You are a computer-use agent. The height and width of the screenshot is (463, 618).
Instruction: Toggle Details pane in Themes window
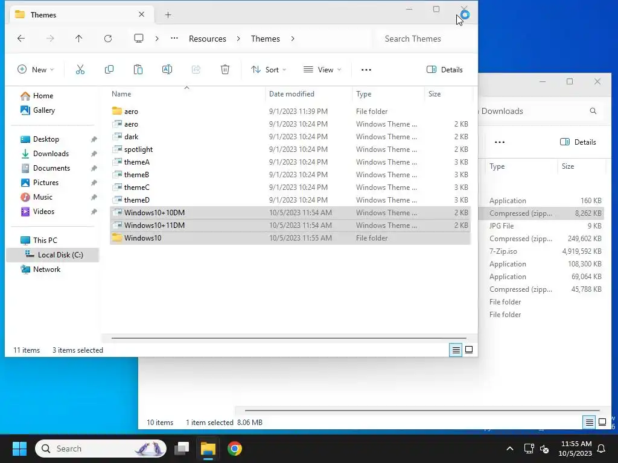pyautogui.click(x=445, y=70)
